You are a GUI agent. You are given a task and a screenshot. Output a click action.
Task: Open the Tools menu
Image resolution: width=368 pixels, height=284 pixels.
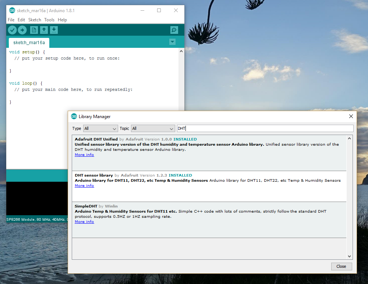pyautogui.click(x=49, y=20)
